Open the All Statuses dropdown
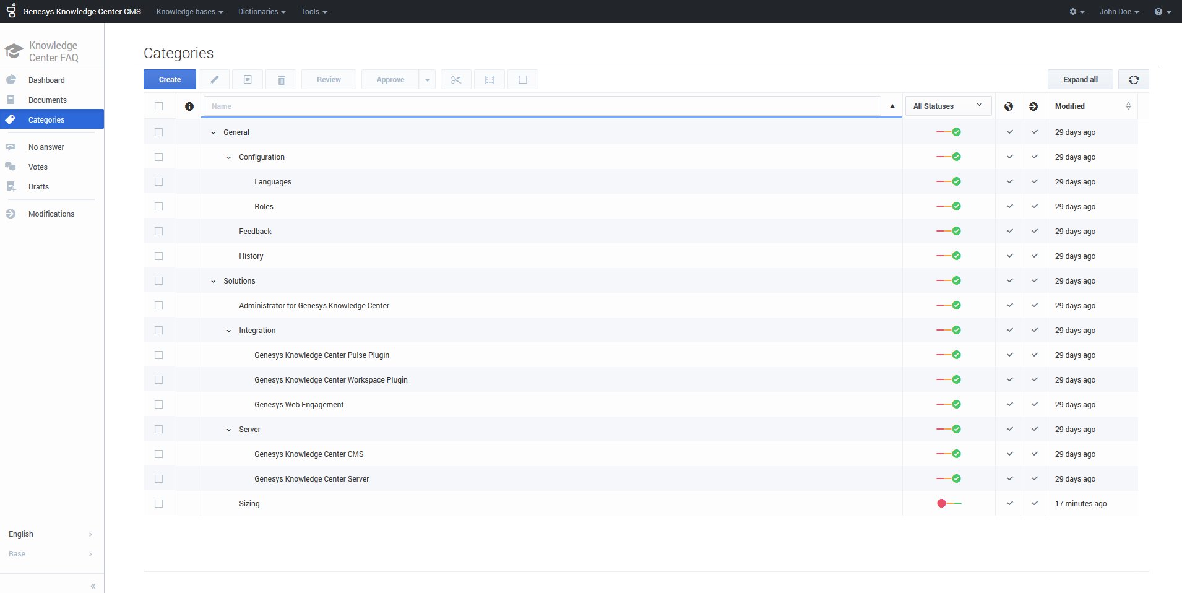Screen dimensions: 1182x593 point(947,106)
